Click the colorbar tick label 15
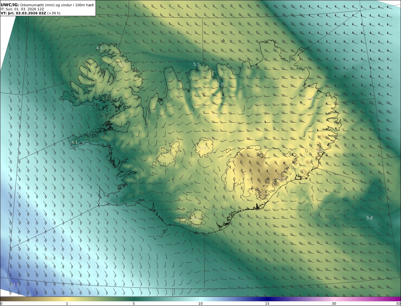 (267, 303)
